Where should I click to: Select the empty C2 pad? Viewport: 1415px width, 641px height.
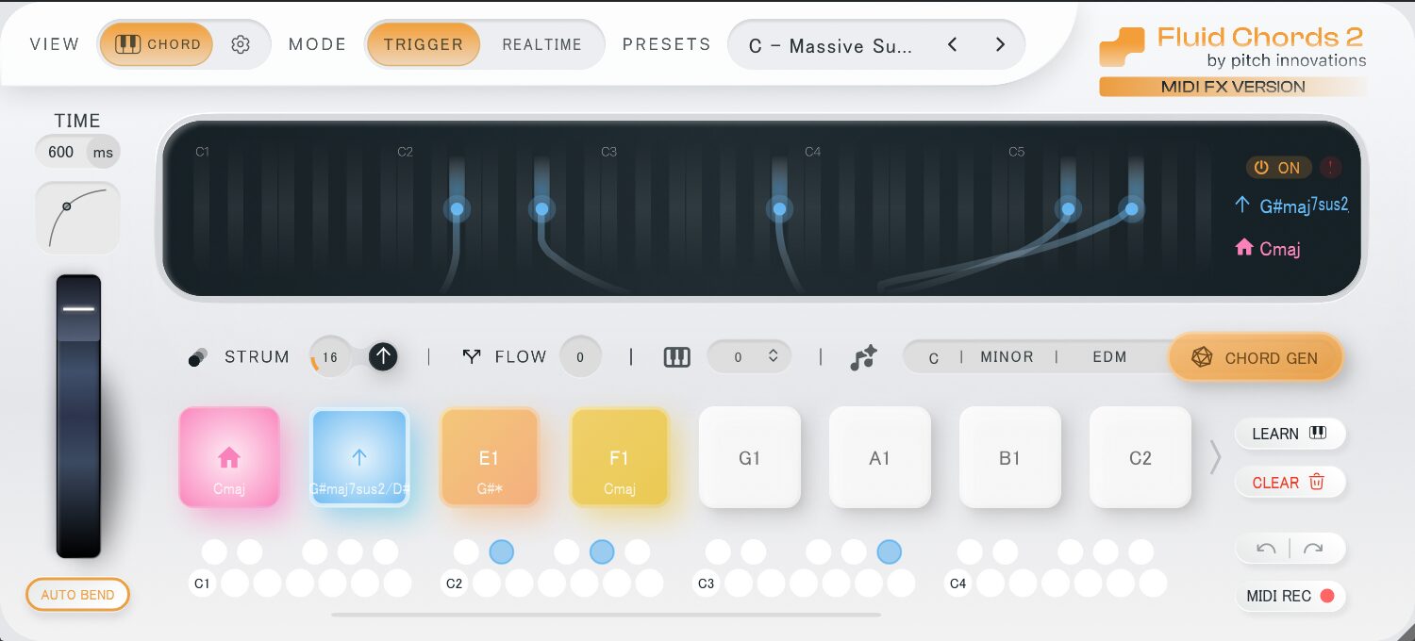(1140, 457)
